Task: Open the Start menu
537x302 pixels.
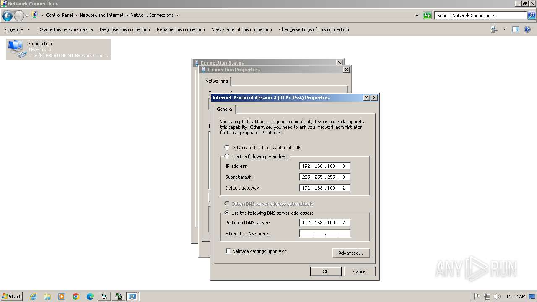Action: [x=11, y=296]
